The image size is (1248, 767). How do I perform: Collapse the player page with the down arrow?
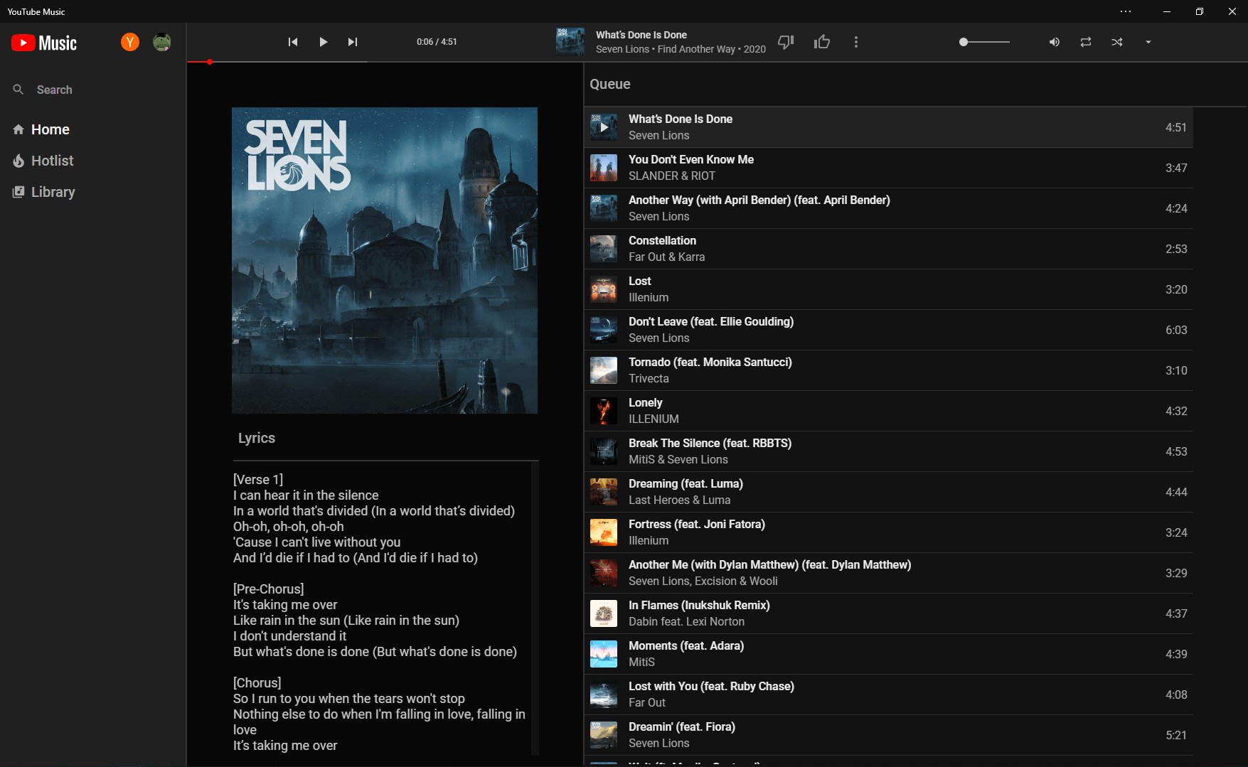1148,42
